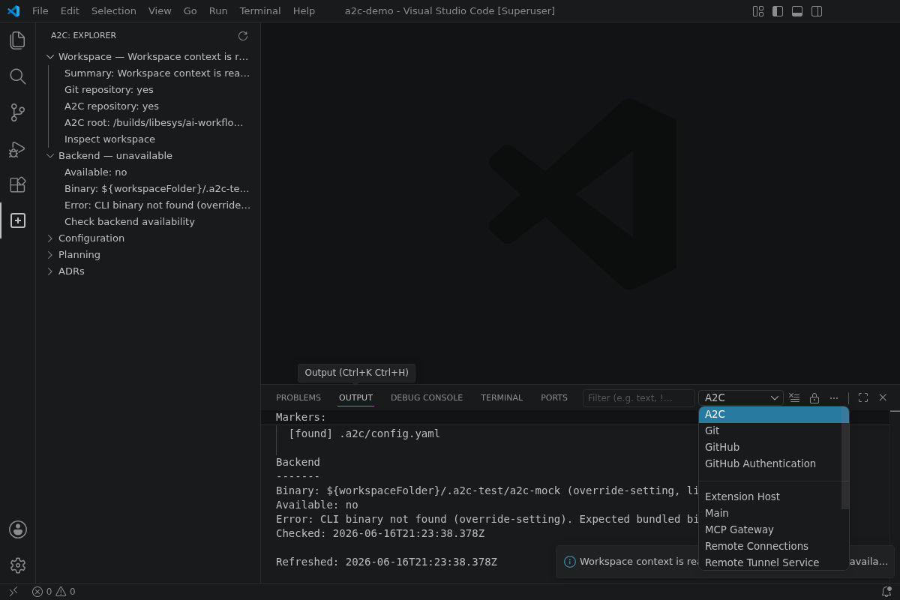Switch to the Ports tab
The height and width of the screenshot is (600, 900).
(554, 397)
